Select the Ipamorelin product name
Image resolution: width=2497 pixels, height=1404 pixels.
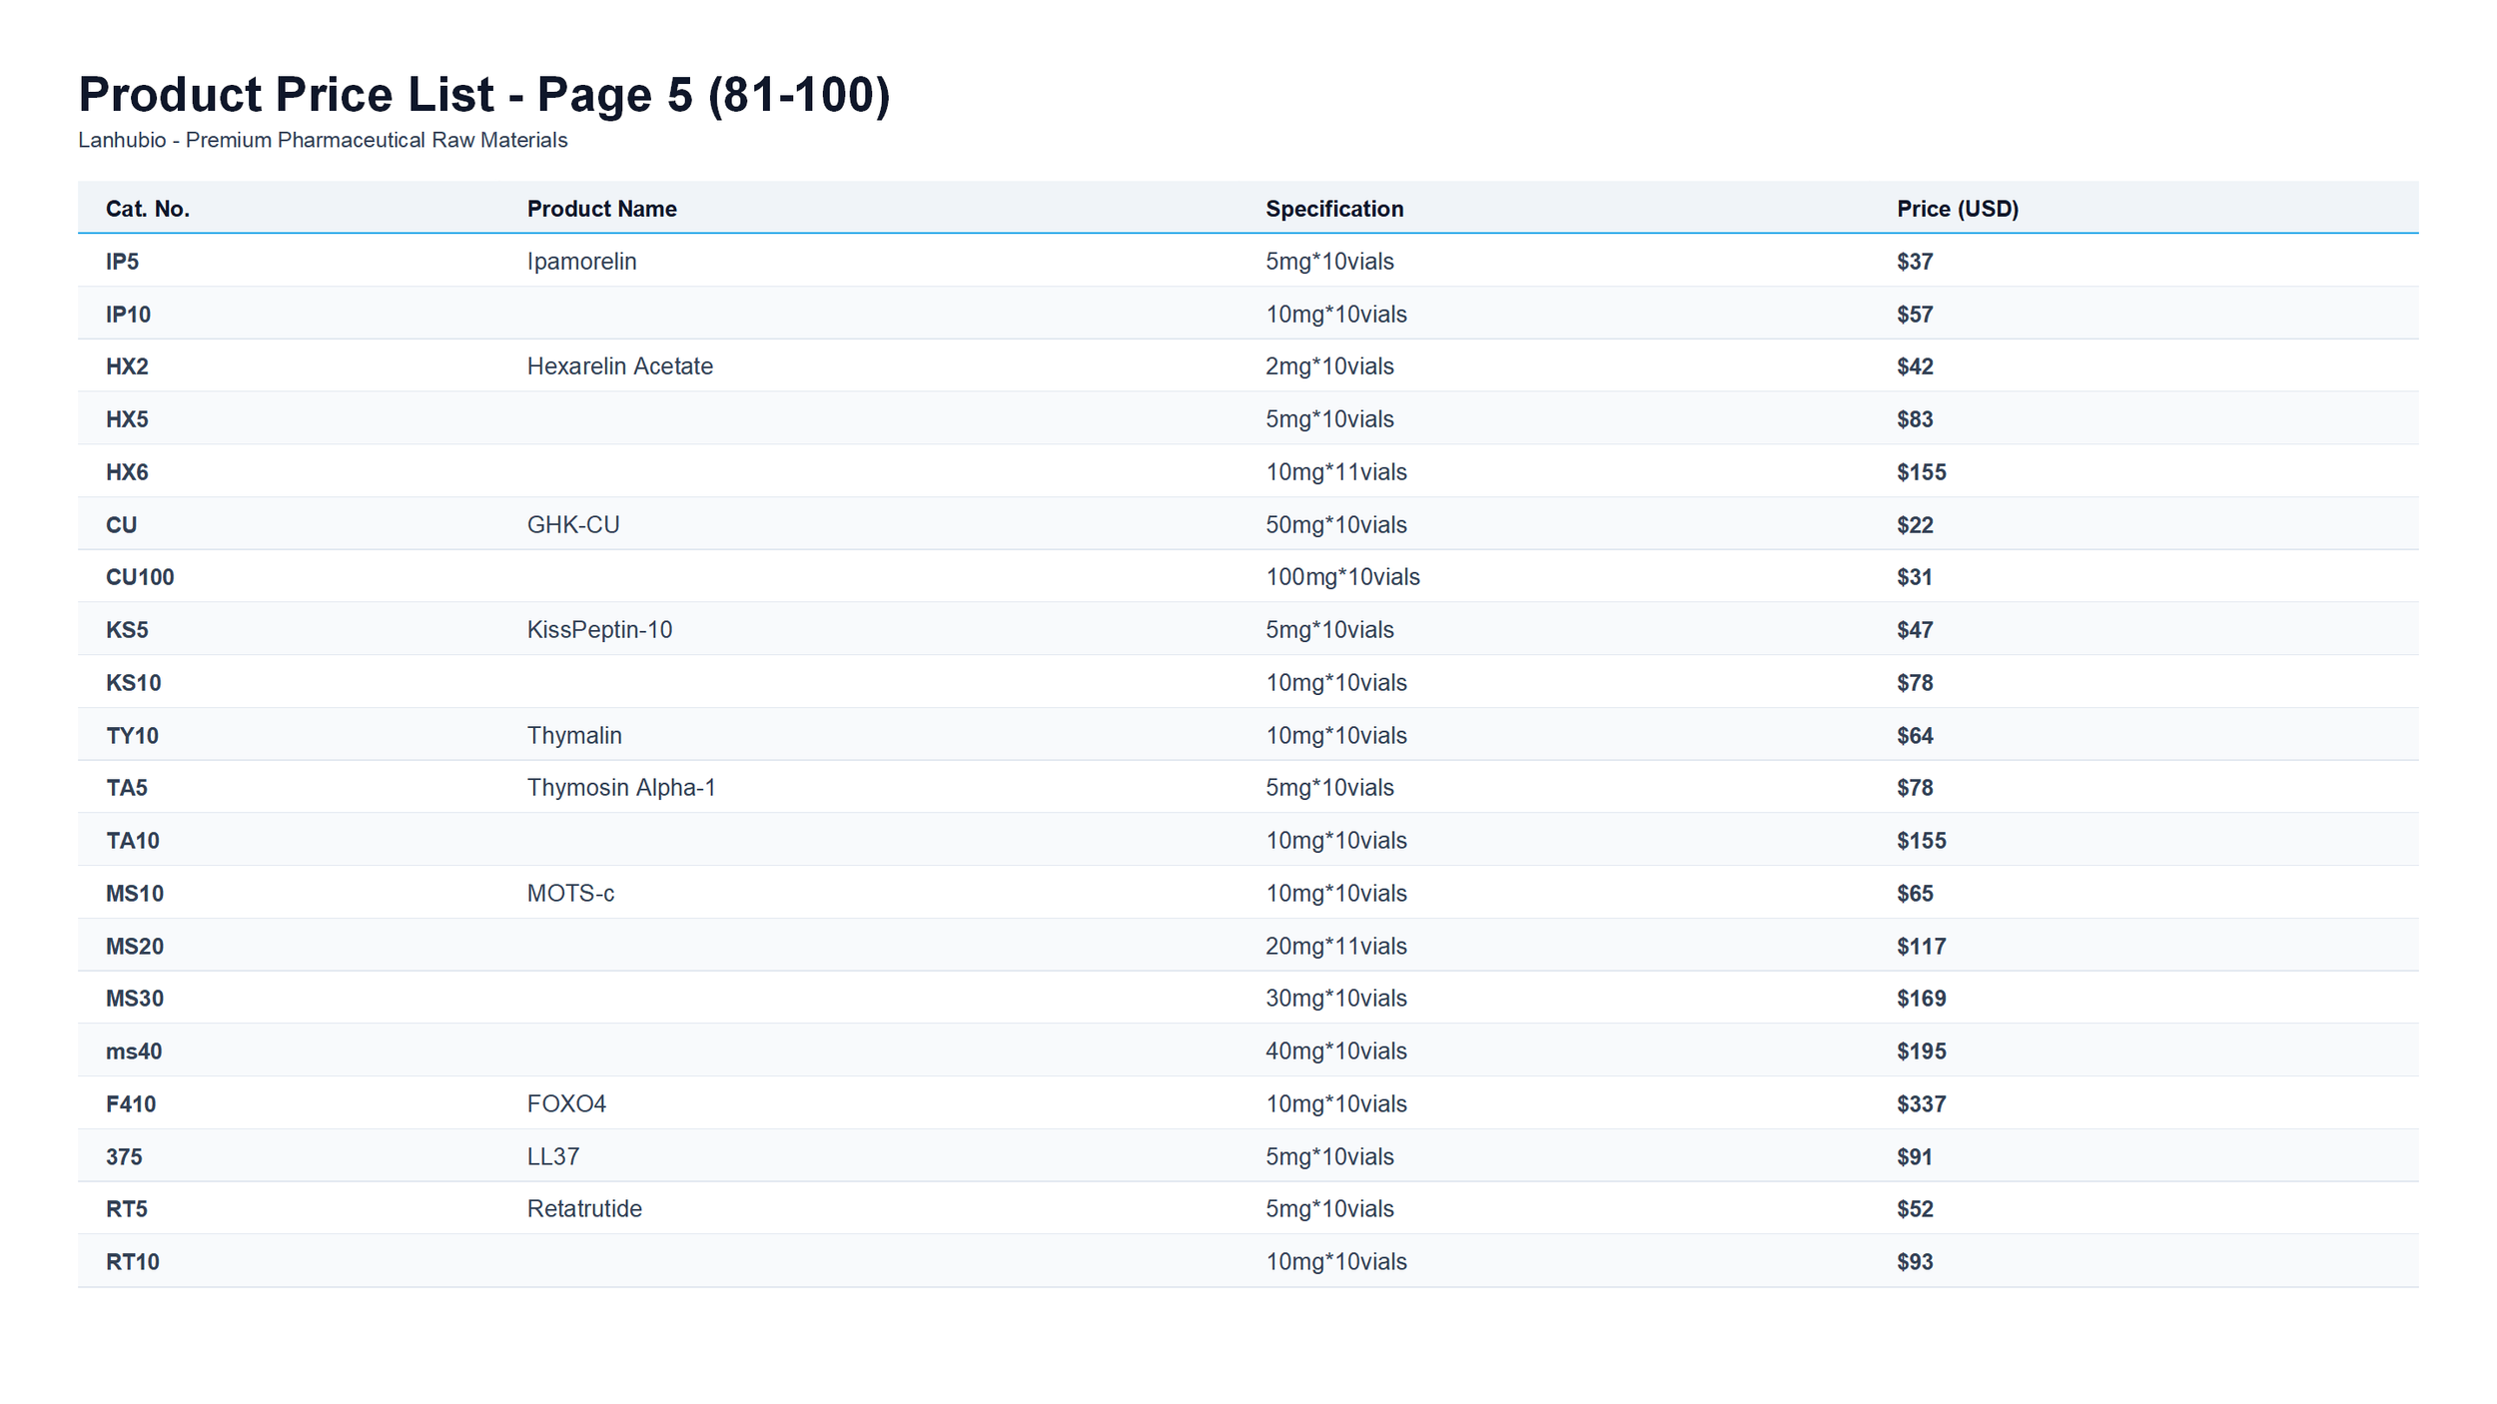[x=581, y=262]
